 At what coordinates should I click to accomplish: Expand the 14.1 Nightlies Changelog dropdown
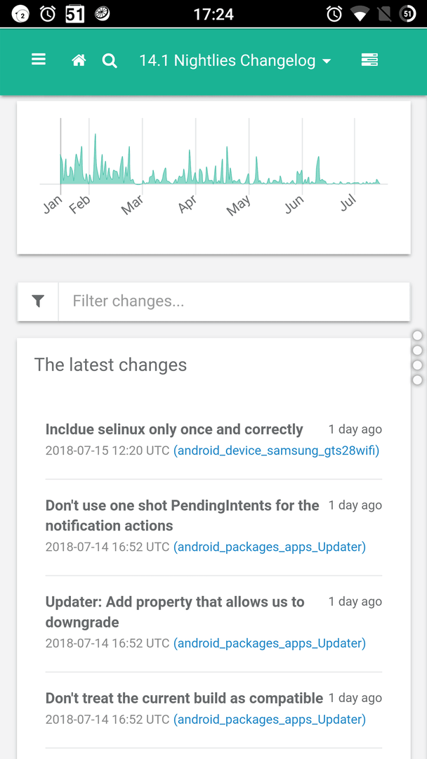tap(235, 60)
